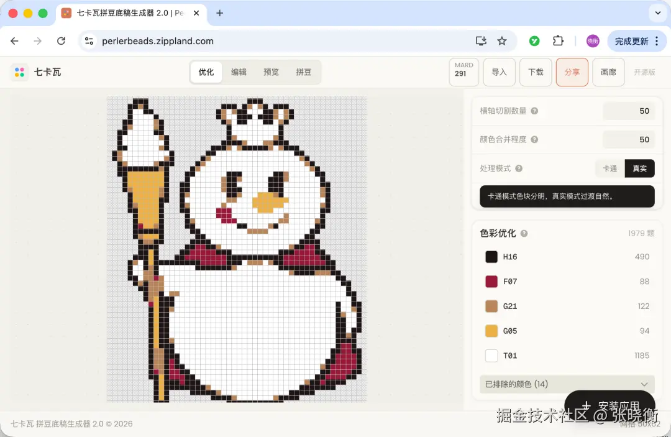
Task: Go back to the previous page
Action: pos(14,41)
